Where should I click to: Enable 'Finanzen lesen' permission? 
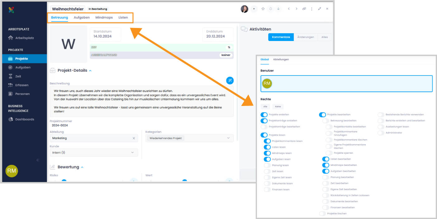point(267,189)
